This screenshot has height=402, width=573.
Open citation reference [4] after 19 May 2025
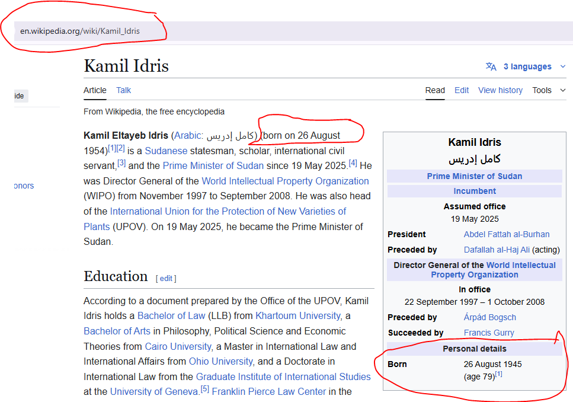[353, 163]
